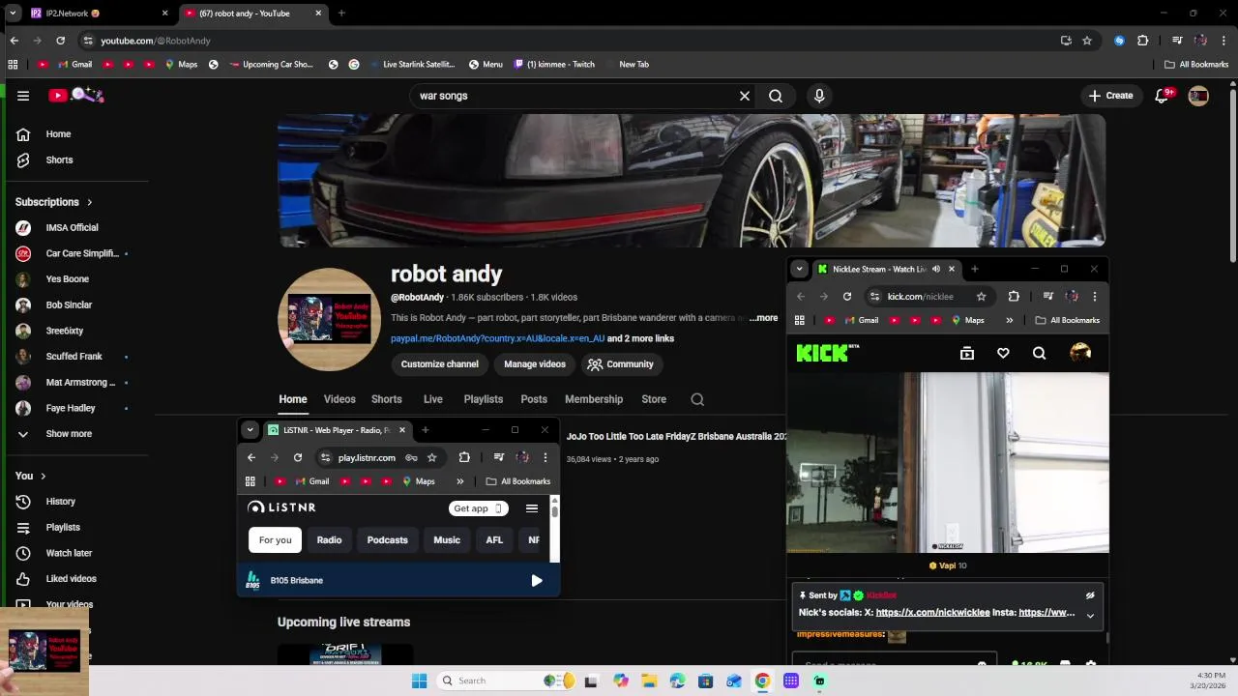Bookmark YouTube page with star icon
This screenshot has width=1238, height=696.
point(1087,41)
